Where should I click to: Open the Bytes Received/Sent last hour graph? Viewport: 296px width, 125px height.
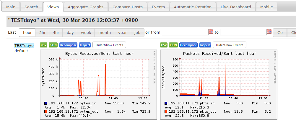pos(98,85)
